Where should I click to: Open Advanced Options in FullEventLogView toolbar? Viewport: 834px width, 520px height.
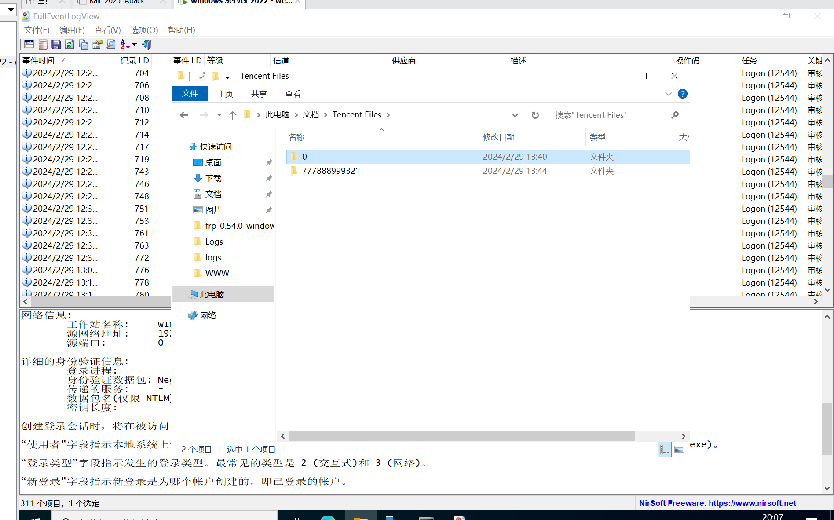29,44
